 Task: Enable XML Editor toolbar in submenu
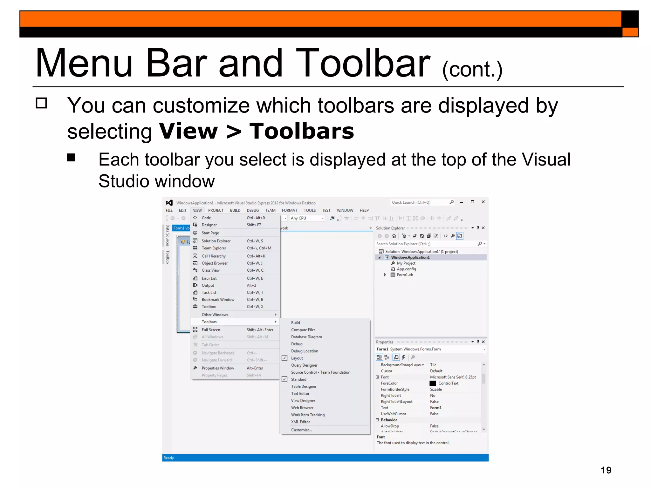[x=325, y=422]
